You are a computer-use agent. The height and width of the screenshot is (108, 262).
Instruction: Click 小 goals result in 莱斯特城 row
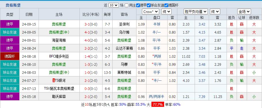coord(254,72)
